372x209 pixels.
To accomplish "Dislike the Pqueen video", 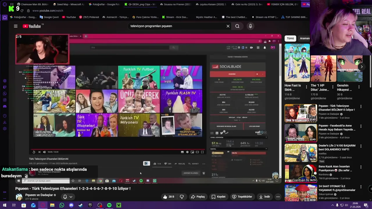I will pyautogui.click(x=182, y=197).
